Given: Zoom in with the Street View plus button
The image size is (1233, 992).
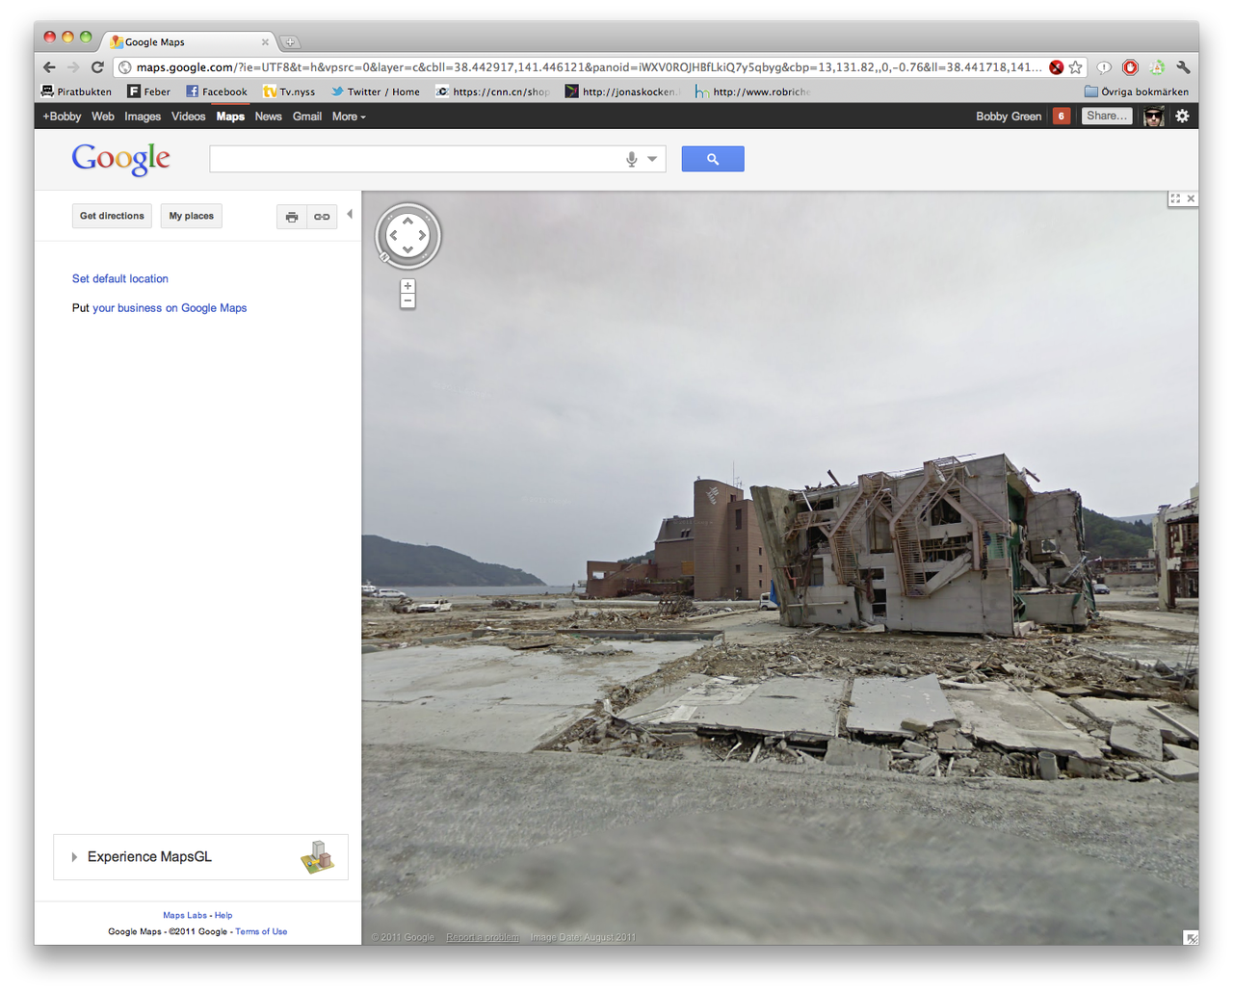Looking at the screenshot, I should pos(407,286).
